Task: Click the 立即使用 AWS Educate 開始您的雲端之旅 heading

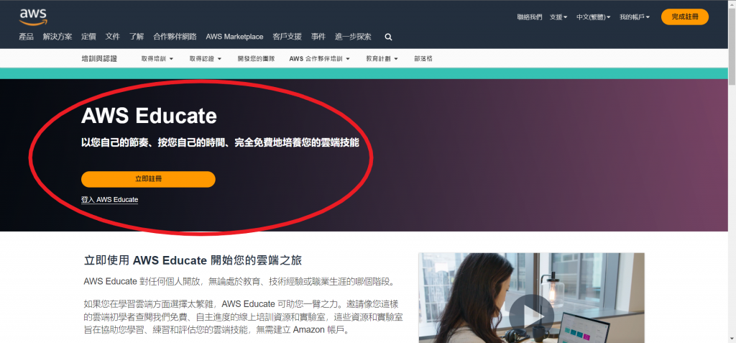Action: pyautogui.click(x=193, y=260)
